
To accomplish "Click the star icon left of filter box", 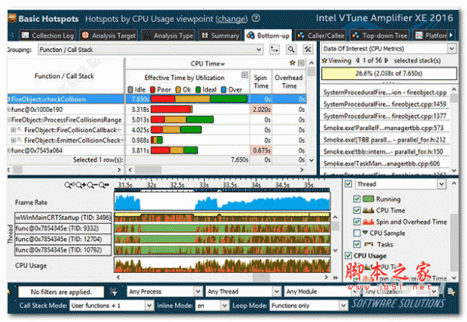I will tap(9, 292).
